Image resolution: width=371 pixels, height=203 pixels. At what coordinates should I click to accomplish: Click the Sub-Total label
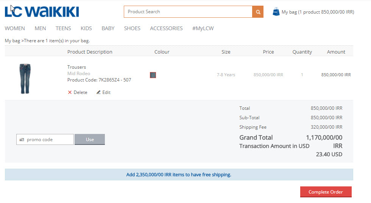pyautogui.click(x=249, y=118)
